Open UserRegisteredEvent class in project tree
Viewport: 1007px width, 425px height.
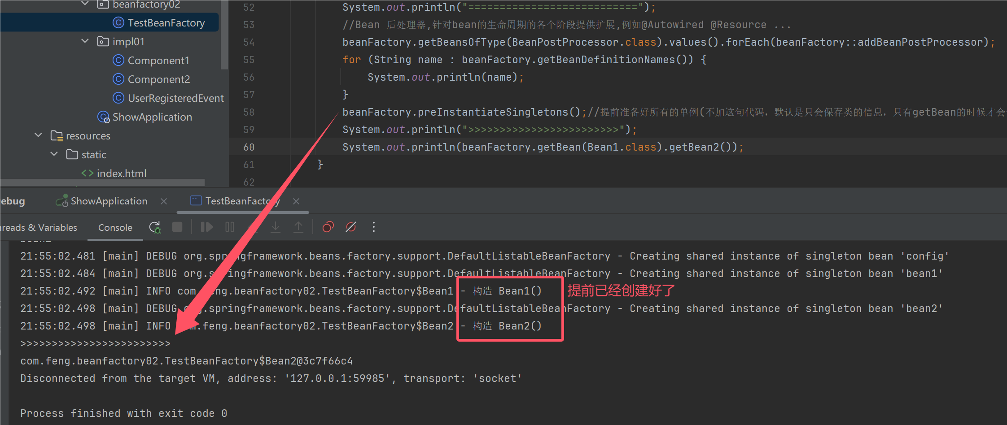point(175,98)
